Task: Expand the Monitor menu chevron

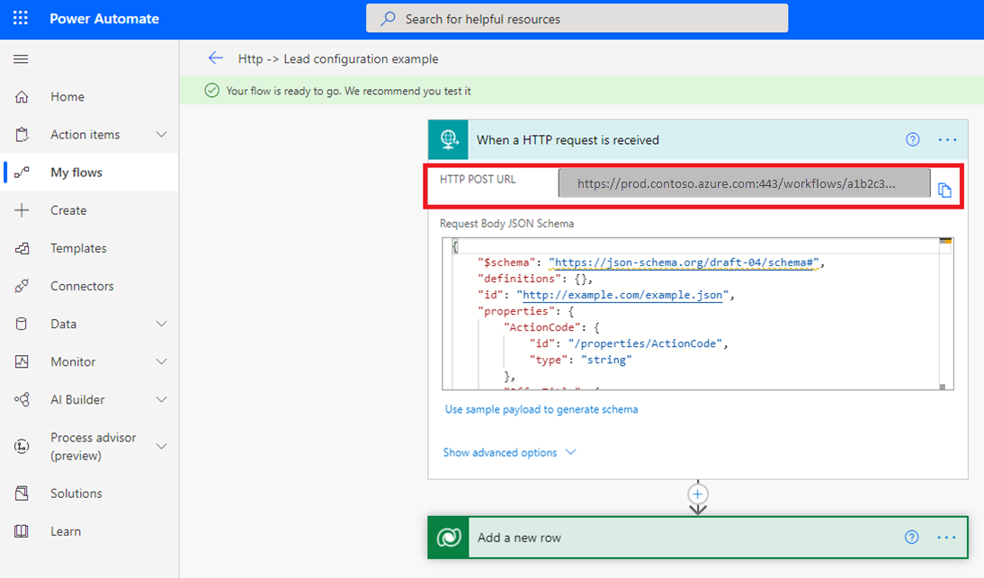Action: tap(161, 361)
